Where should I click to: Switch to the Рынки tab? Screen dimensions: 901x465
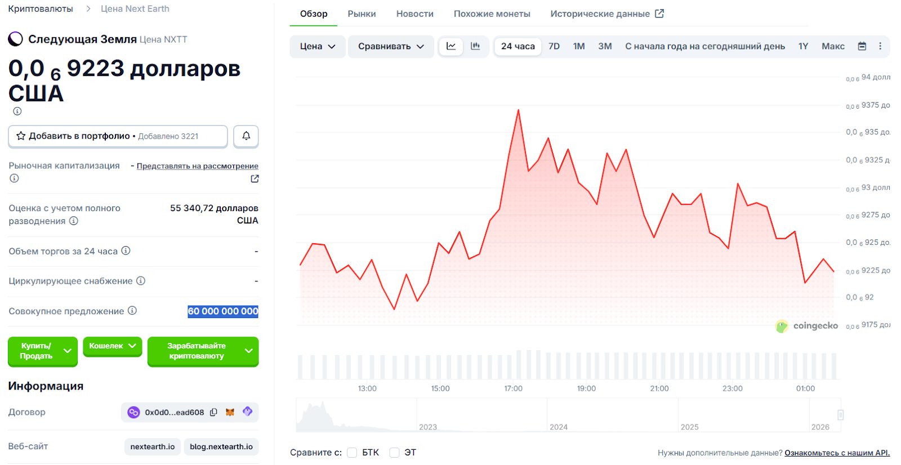coord(362,14)
